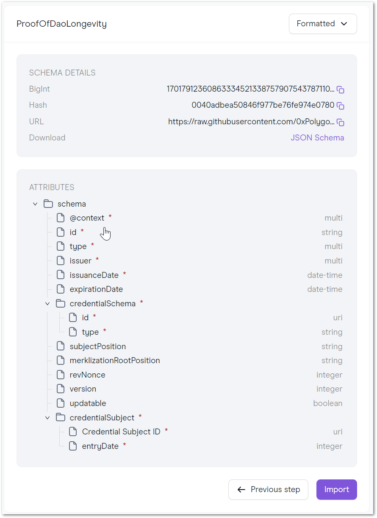This screenshot has width=377, height=518.
Task: Collapse the credentialSubject node
Action: 47,418
